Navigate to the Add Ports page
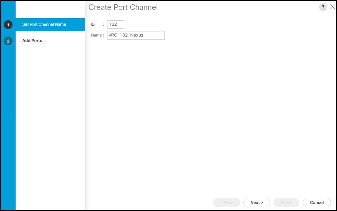 (32, 41)
